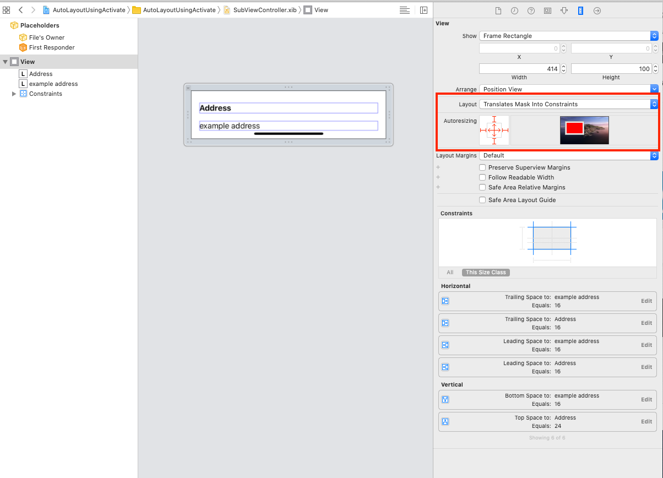Viewport: 663px width, 478px height.
Task: Open the Translates Mask Into Constraints layout dropdown
Action: coord(567,104)
